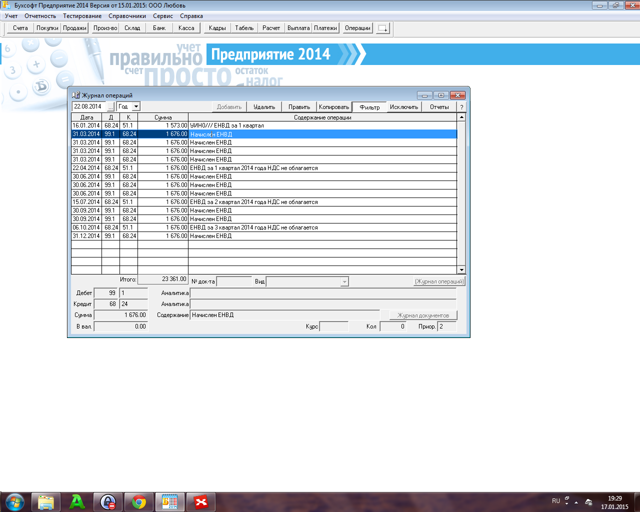Click the add-window icon after Операции
Viewport: 640px width, 512px height.
pos(382,28)
